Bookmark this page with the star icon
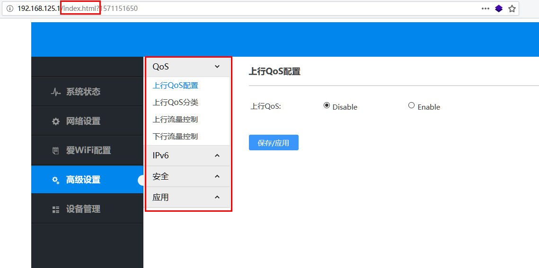The width and height of the screenshot is (539, 268). pos(512,9)
